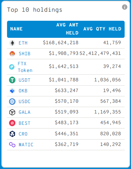
Task: Click the Shiba Inu dog coin icon
Action: click(x=12, y=54)
